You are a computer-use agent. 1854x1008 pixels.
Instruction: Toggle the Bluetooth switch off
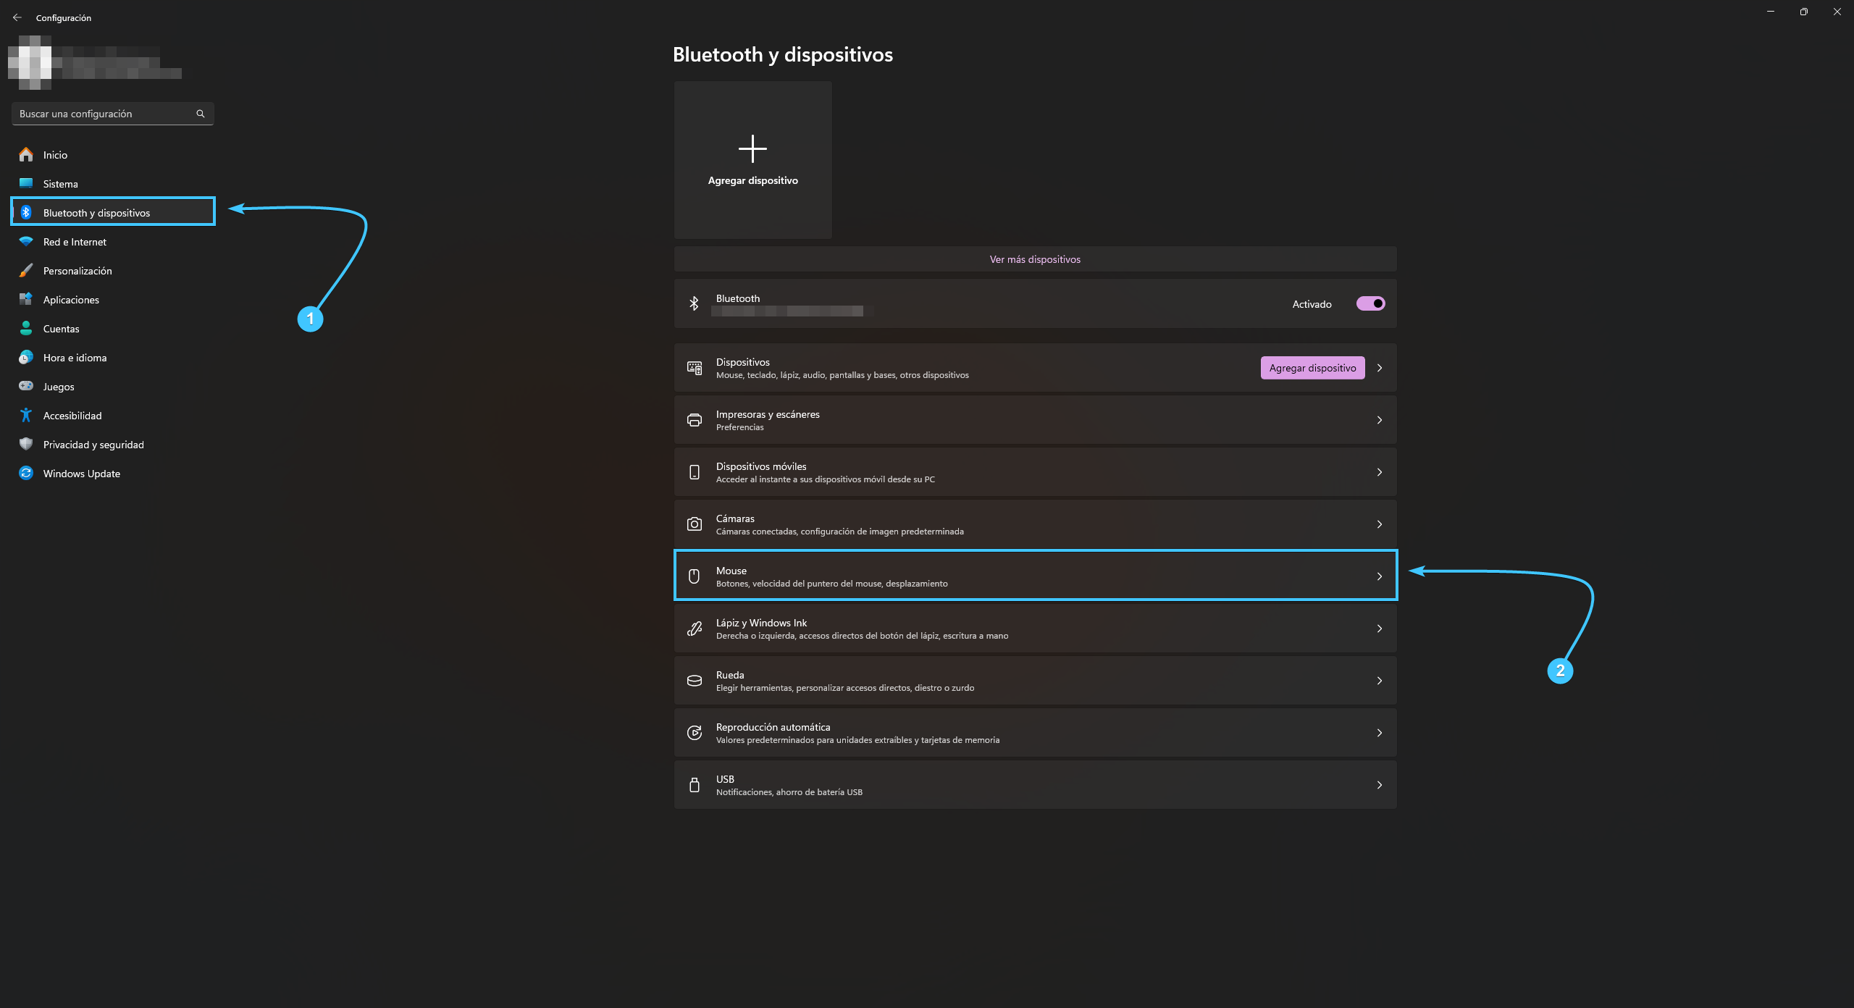tap(1370, 303)
